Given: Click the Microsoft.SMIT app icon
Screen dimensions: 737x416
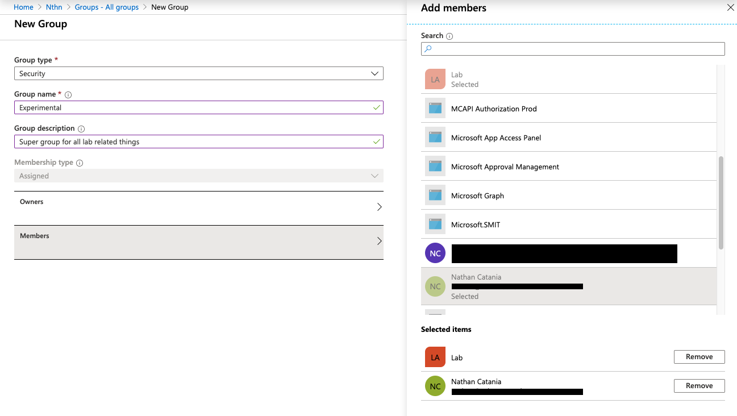Looking at the screenshot, I should click(435, 224).
